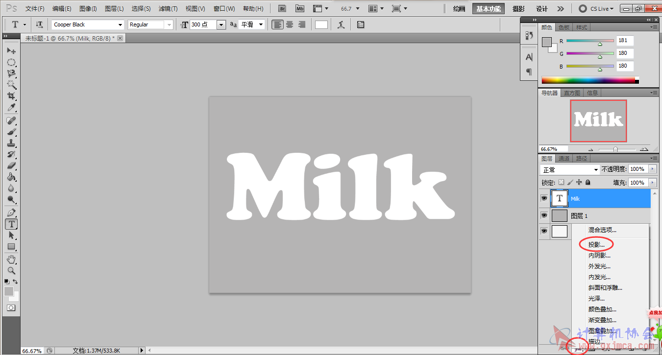Select the Eraser tool

point(11,166)
